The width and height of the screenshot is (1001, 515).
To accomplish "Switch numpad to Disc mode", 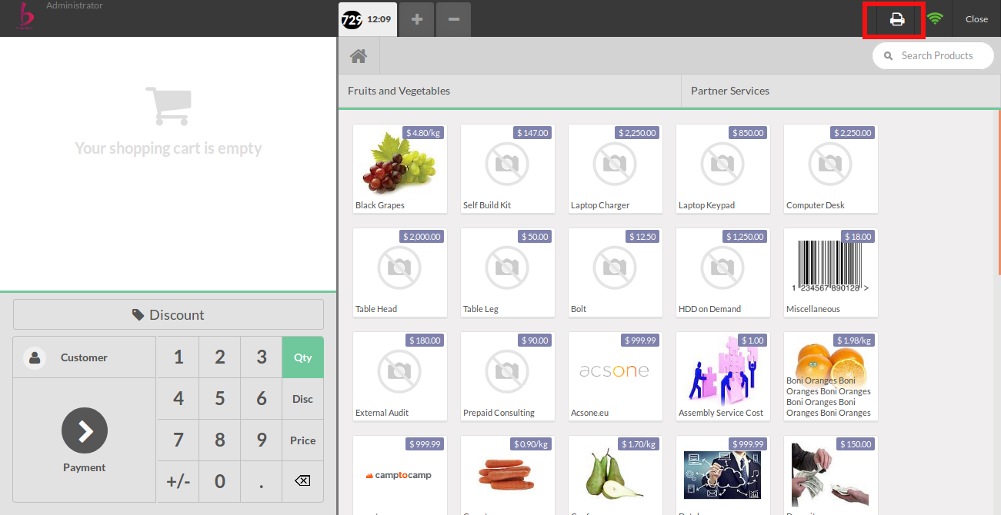I will coord(302,399).
